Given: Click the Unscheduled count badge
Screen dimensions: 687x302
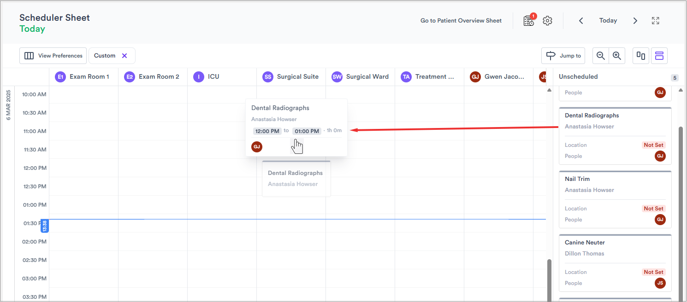Looking at the screenshot, I should 675,78.
